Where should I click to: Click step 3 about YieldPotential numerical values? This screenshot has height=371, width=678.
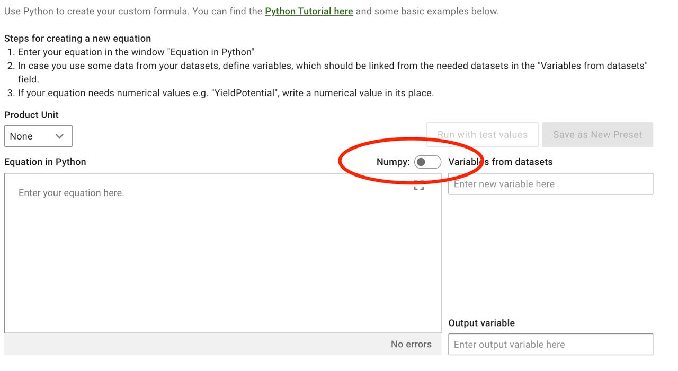pos(226,94)
